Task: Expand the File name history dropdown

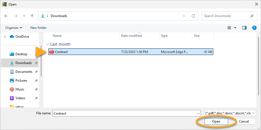Action: (199, 113)
